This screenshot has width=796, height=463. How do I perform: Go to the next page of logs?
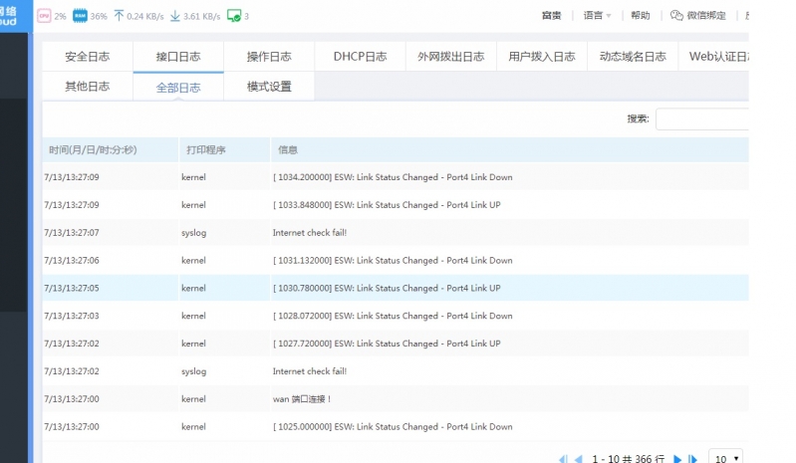click(x=677, y=459)
